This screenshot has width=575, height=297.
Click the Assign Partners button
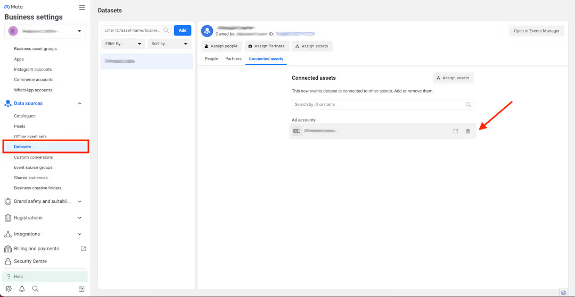pos(267,46)
